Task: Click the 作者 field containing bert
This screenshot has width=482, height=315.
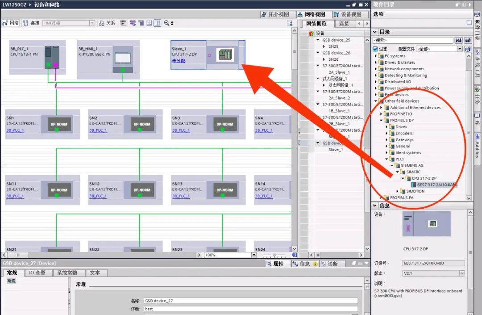Action: click(x=251, y=309)
